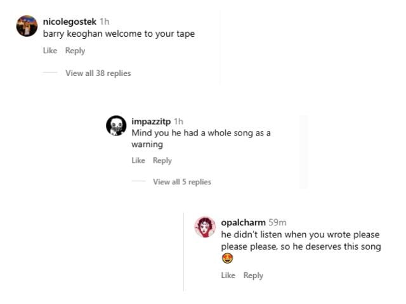The image size is (406, 304).
Task: Open opalcharm's avatar image
Action: tap(205, 227)
